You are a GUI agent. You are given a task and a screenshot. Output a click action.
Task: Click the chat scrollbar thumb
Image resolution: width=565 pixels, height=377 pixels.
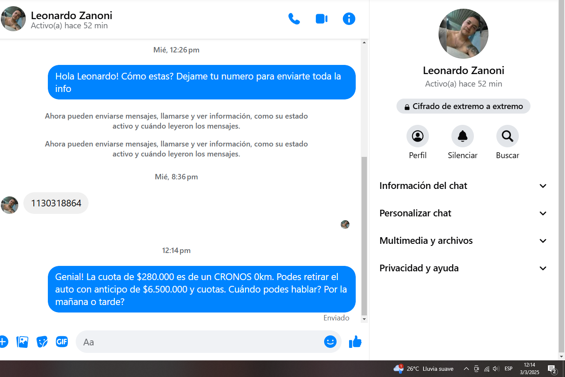coord(364,236)
